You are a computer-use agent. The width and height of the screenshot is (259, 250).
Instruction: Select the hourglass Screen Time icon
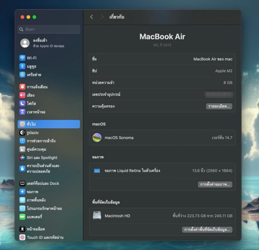pyautogui.click(x=22, y=112)
